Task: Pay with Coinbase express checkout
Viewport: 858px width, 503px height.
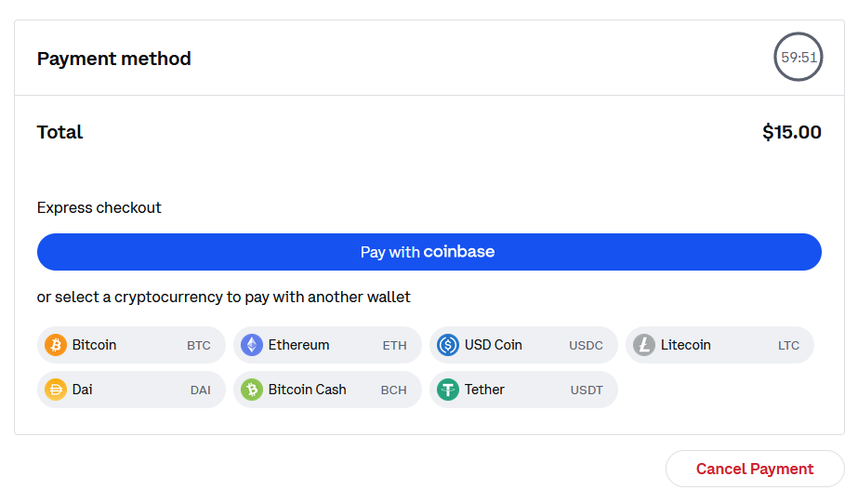Action: (429, 252)
